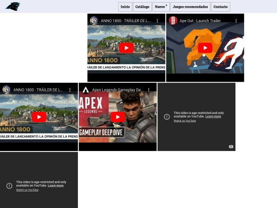Click the YouTube logo on the age-restricted video
Screen dimensions: 277x208
click(x=231, y=146)
